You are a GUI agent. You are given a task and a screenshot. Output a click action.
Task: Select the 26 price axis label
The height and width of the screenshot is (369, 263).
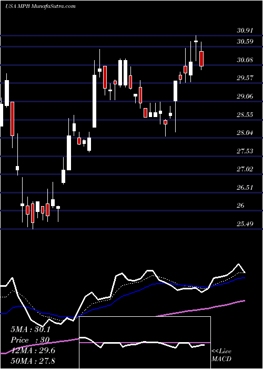240,206
